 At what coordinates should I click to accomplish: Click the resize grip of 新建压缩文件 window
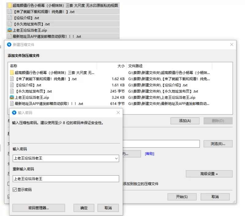pos(234,202)
